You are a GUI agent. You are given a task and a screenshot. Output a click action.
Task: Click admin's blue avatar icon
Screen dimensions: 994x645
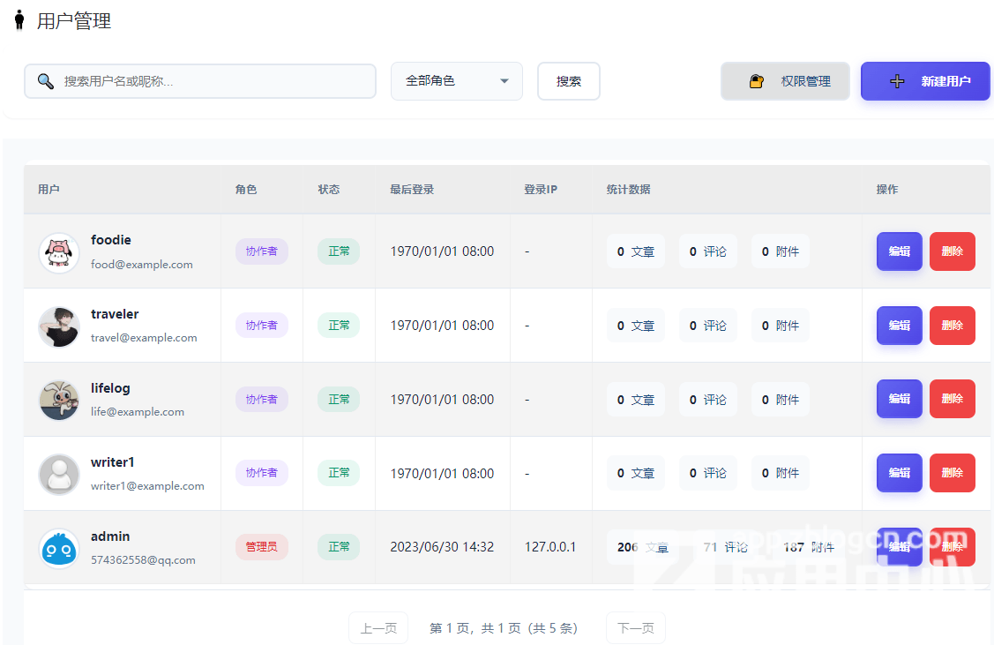[x=59, y=549]
